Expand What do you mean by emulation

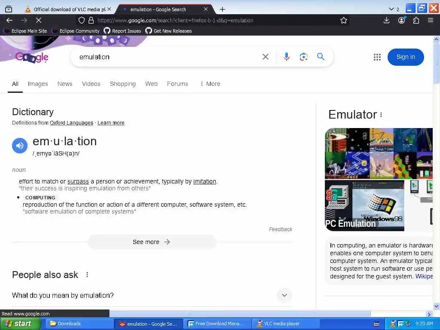click(x=284, y=295)
